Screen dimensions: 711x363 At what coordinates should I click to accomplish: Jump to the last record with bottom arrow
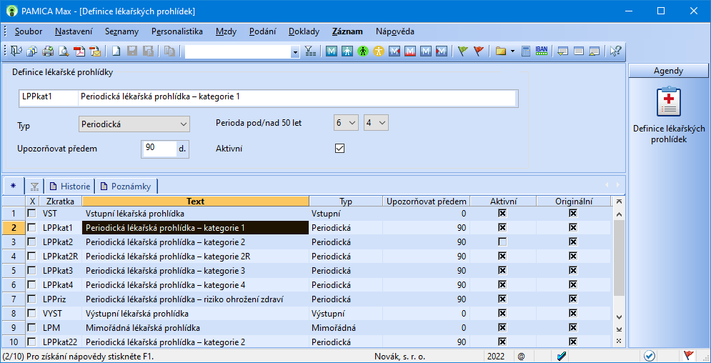pyautogui.click(x=620, y=329)
